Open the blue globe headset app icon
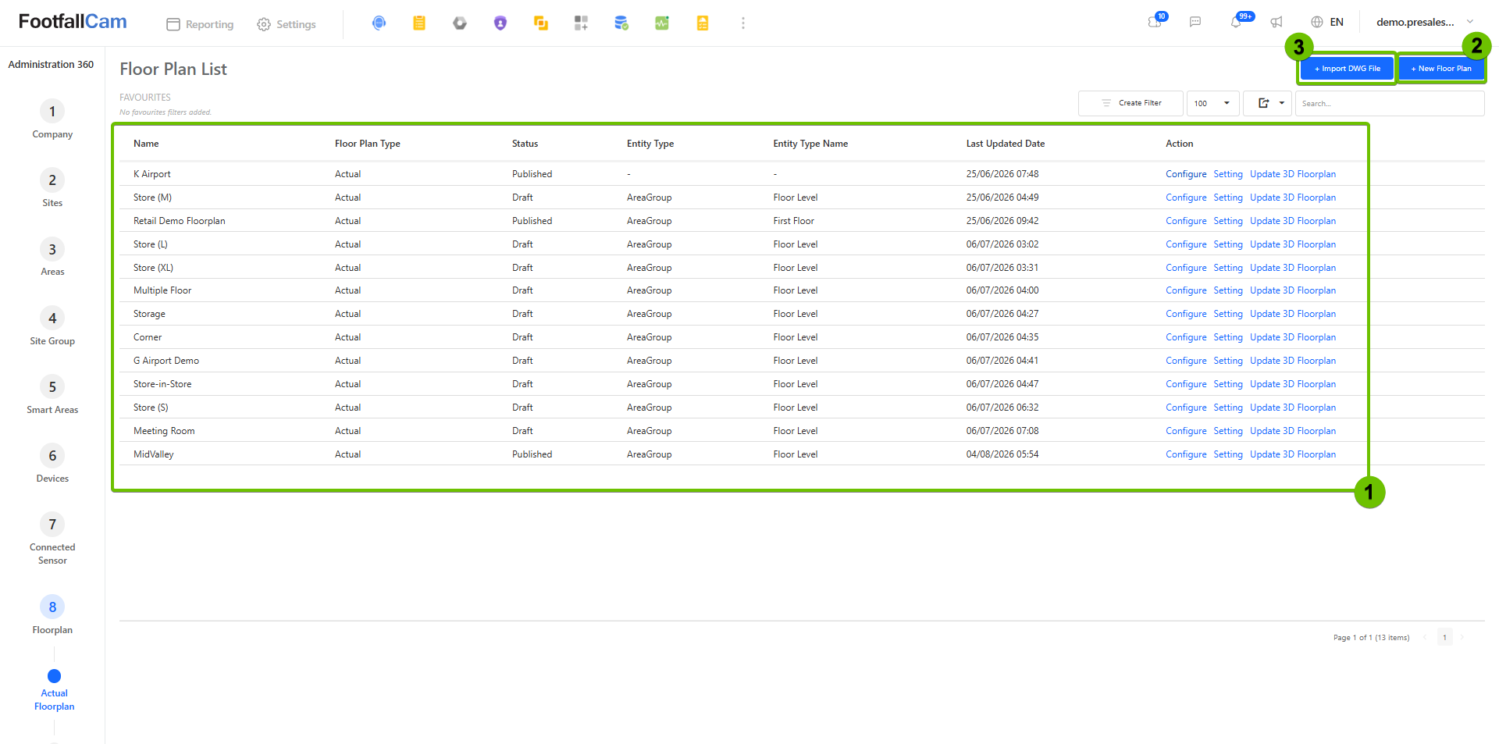The image size is (1499, 744). coord(379,23)
